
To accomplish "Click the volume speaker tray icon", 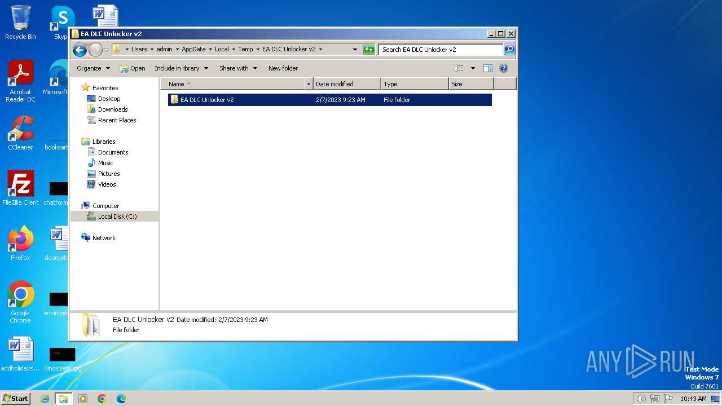I will click(x=641, y=399).
